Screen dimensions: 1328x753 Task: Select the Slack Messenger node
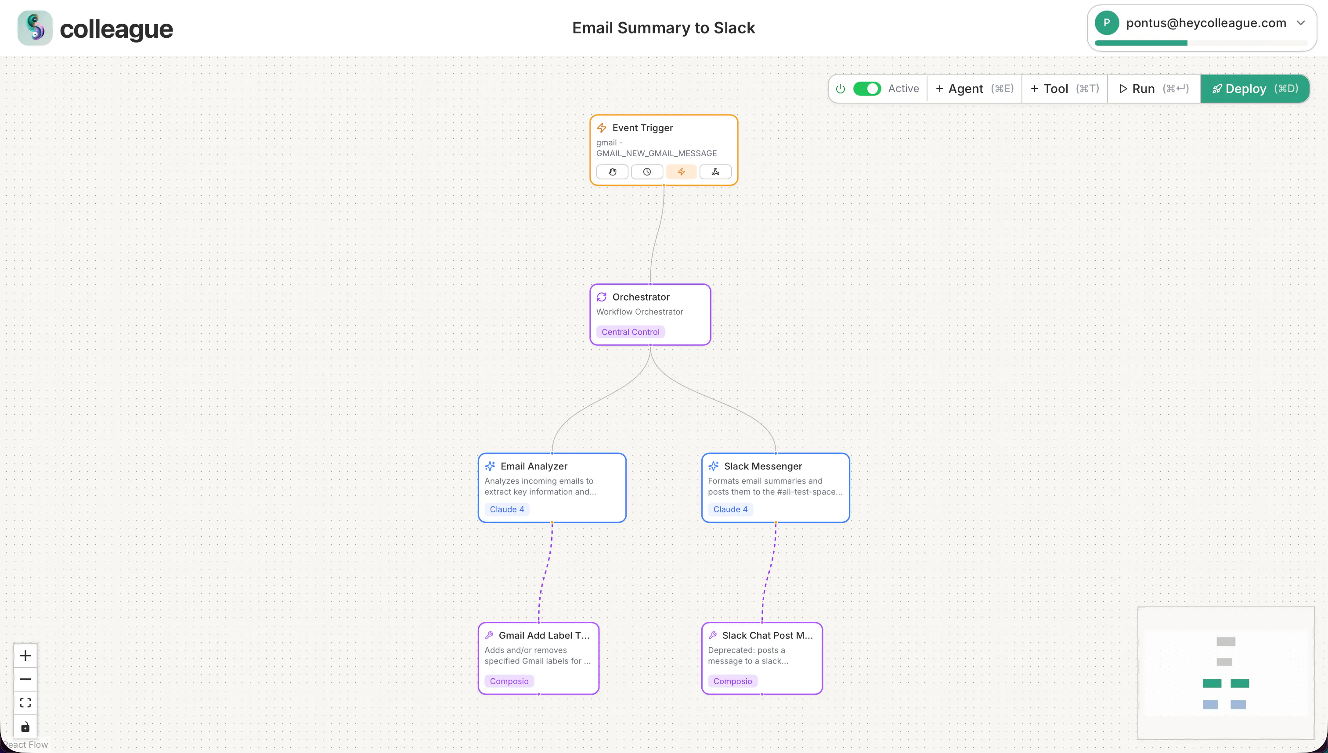pos(776,488)
